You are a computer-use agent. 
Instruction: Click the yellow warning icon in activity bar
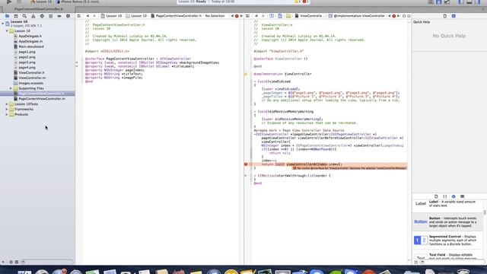(297, 2)
